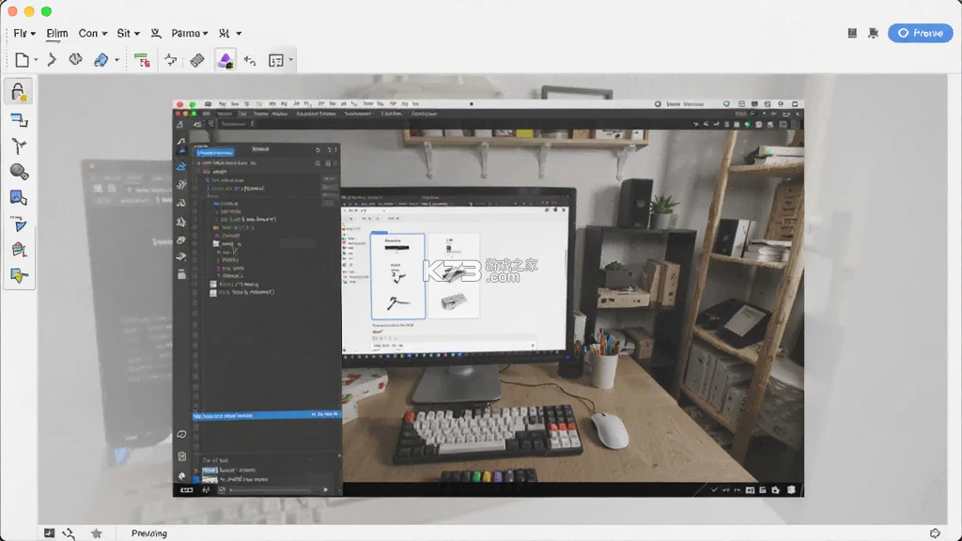
Task: Open the "Parmo" menu
Action: 190,33
